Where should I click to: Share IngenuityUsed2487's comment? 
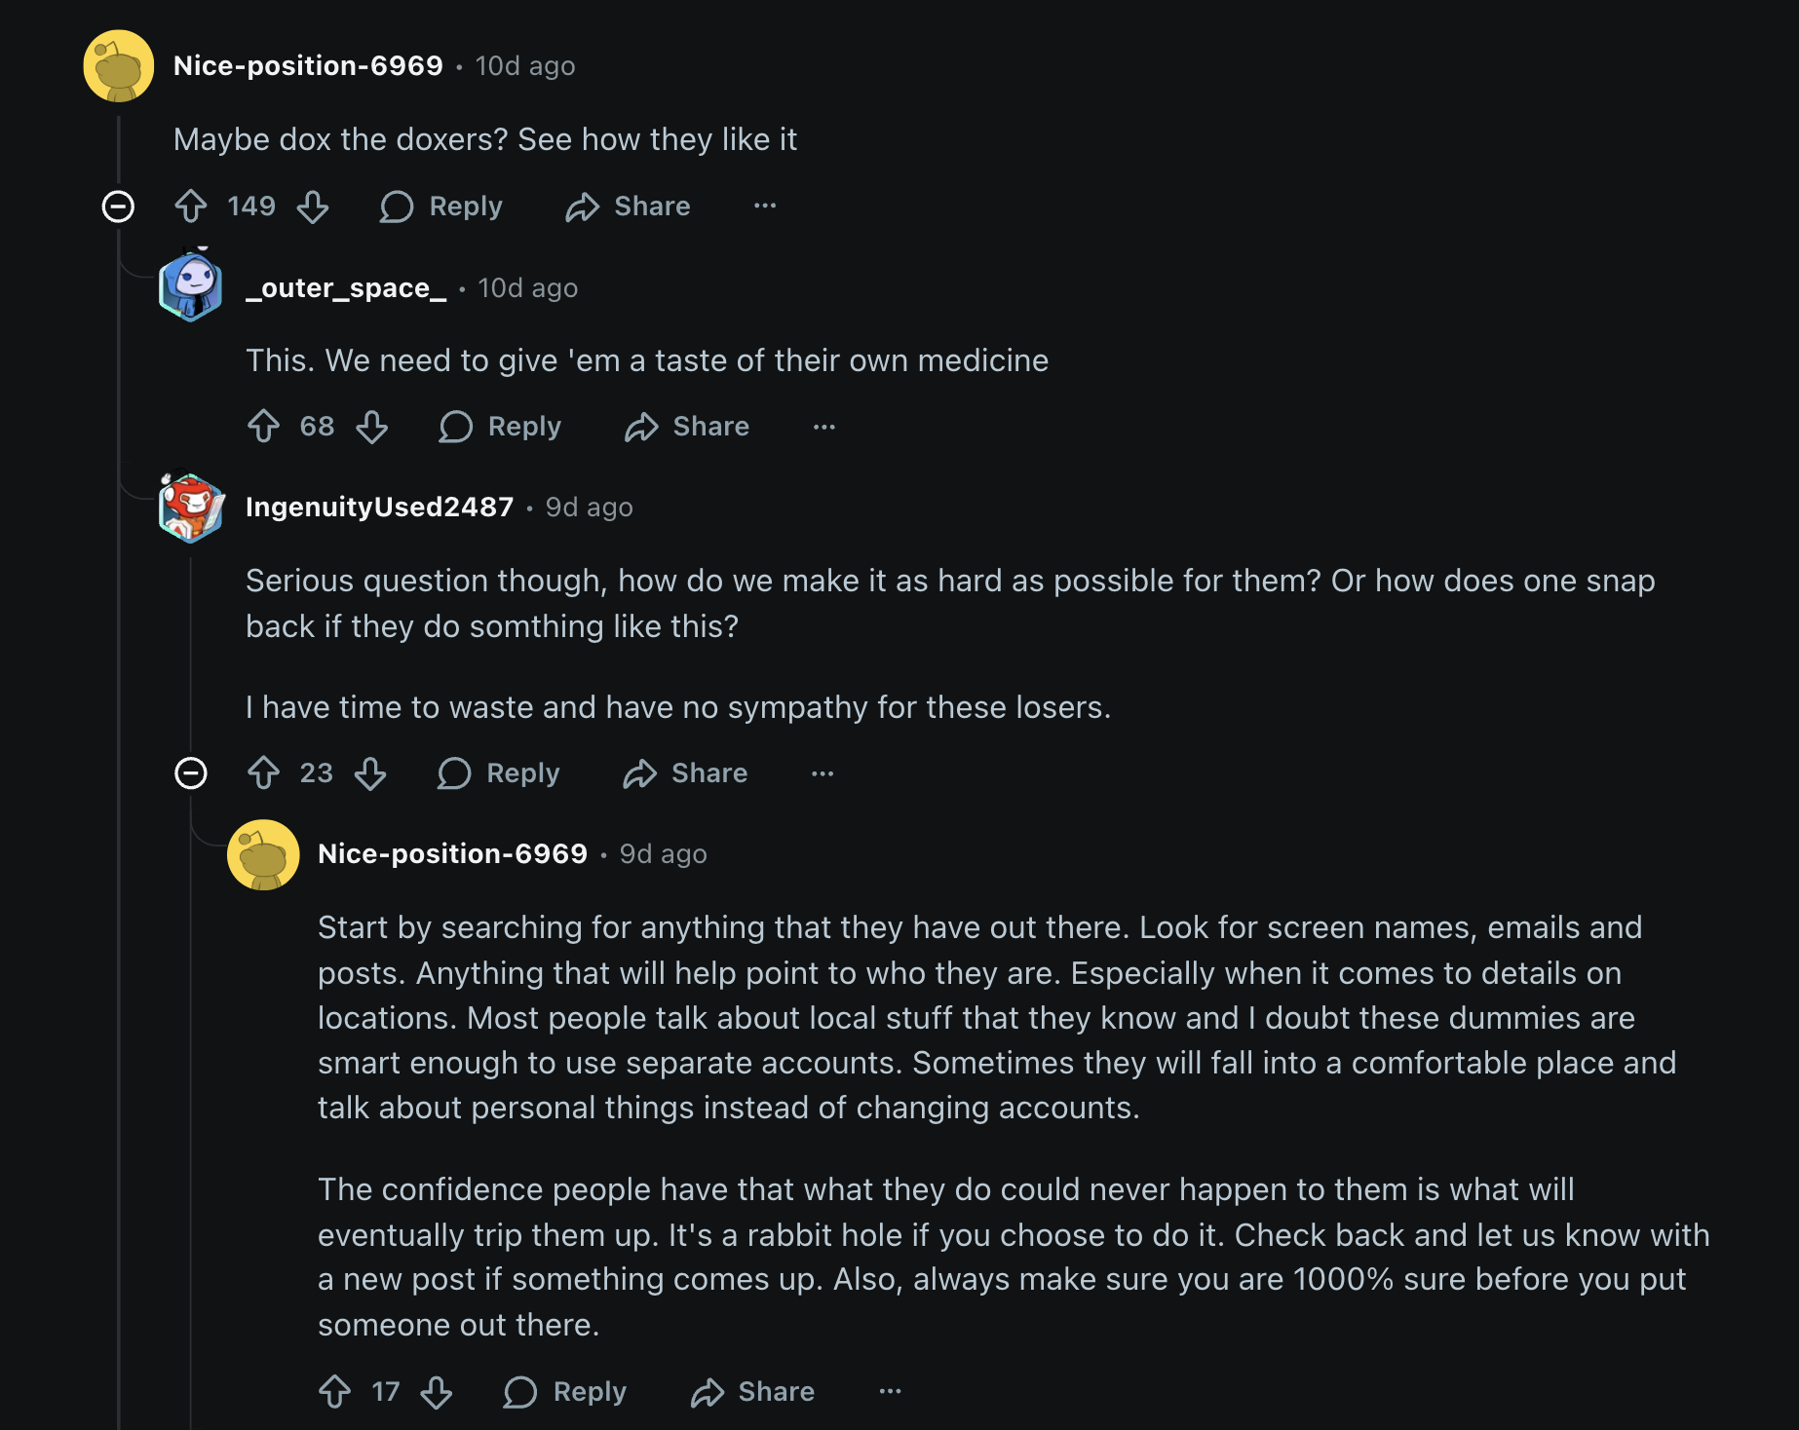[x=685, y=773]
